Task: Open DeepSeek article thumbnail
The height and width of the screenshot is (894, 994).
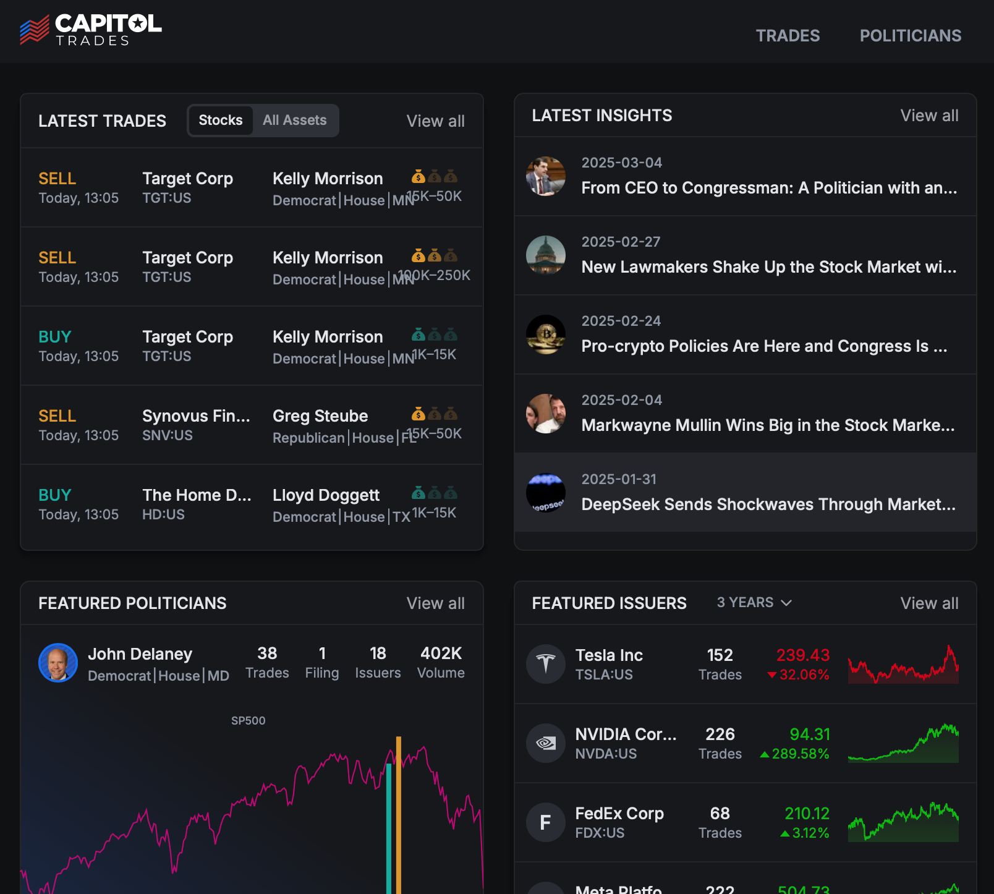Action: tap(546, 493)
